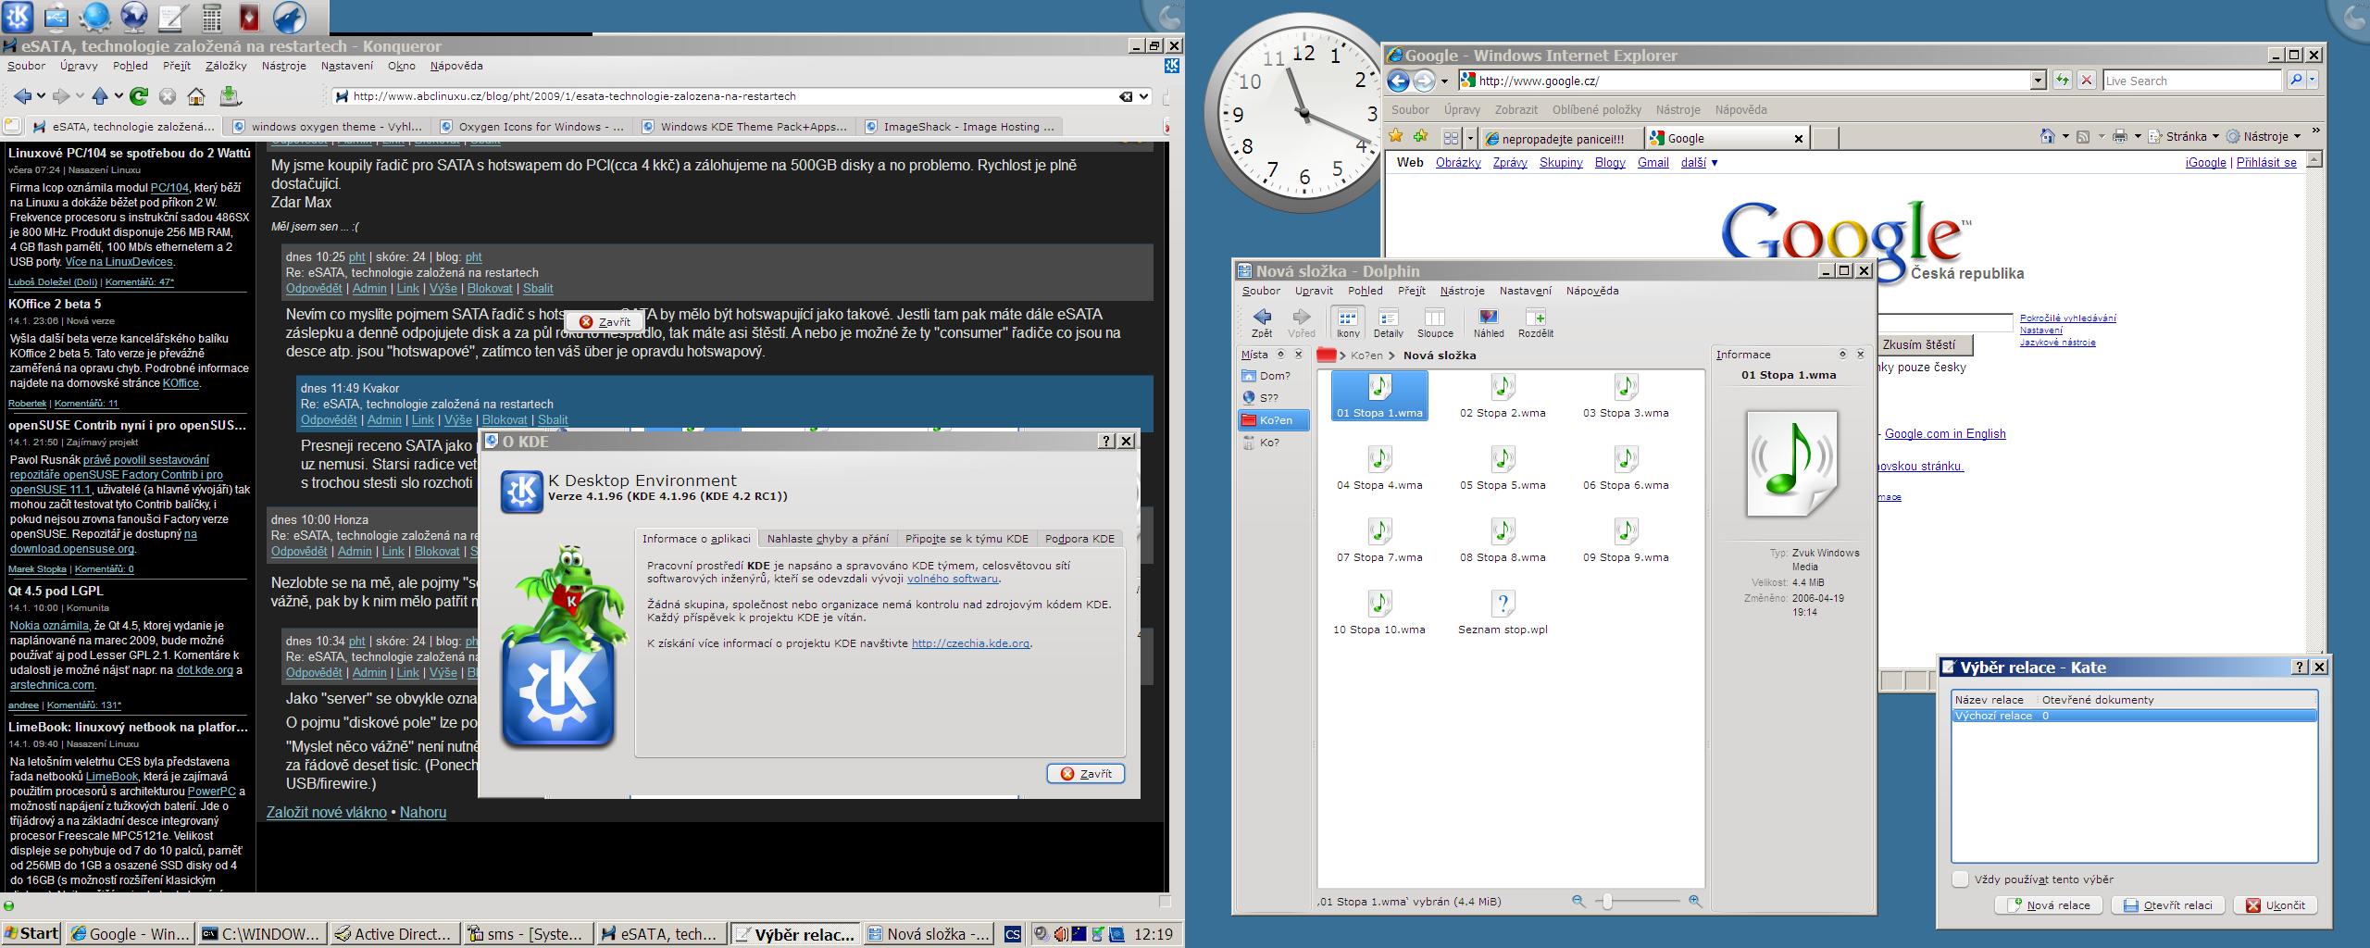
Task: Click the IE stop red X icon
Action: (2087, 81)
